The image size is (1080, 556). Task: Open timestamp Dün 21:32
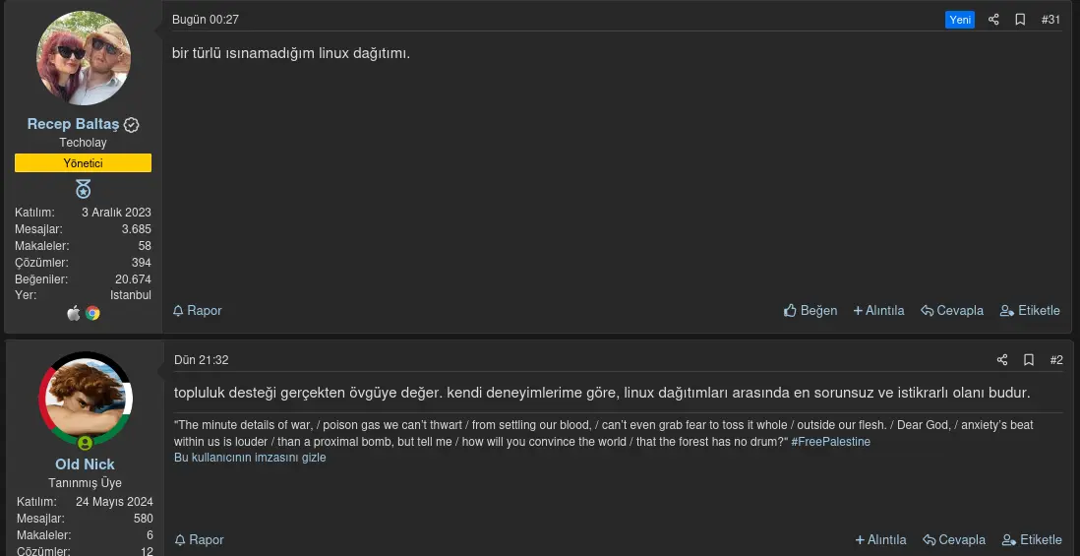[x=201, y=359]
